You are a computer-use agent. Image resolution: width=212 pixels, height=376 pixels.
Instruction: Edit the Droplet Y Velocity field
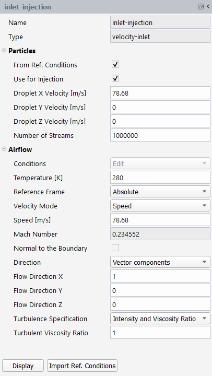160,107
